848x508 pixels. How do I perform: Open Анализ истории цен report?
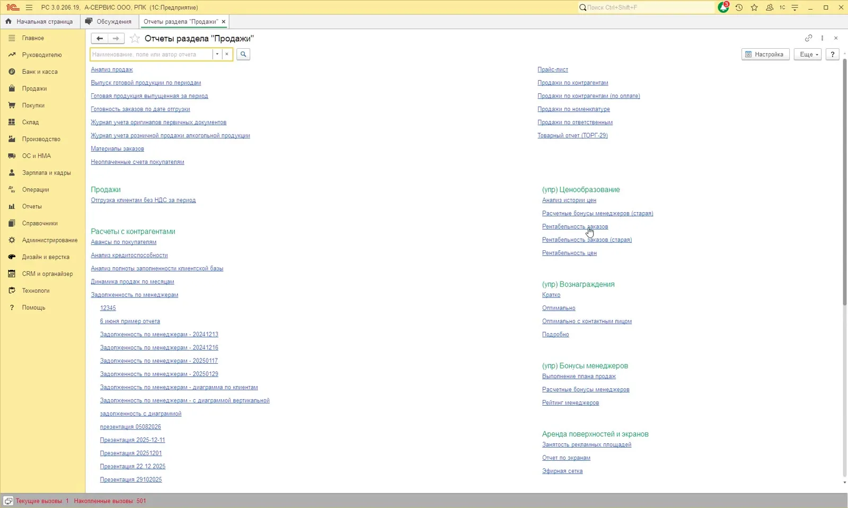pos(569,200)
